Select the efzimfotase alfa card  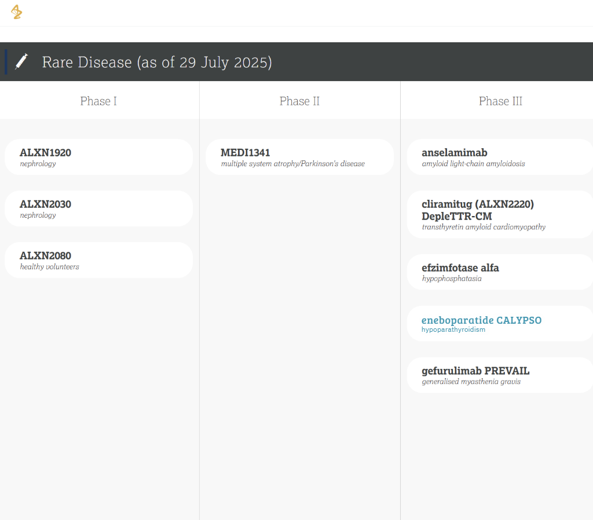coord(500,272)
